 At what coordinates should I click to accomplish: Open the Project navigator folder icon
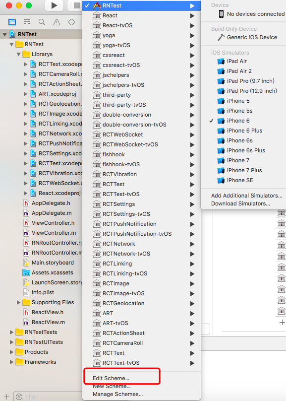point(12,22)
